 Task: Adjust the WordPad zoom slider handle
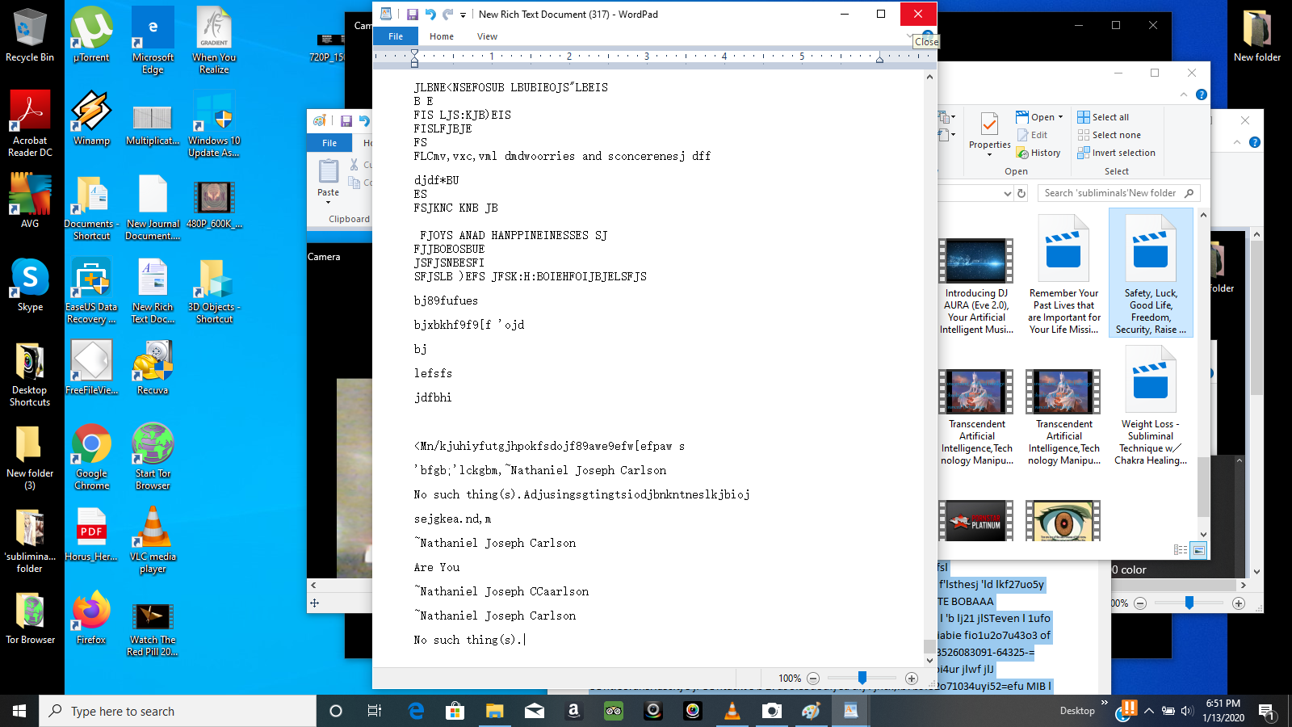click(862, 679)
